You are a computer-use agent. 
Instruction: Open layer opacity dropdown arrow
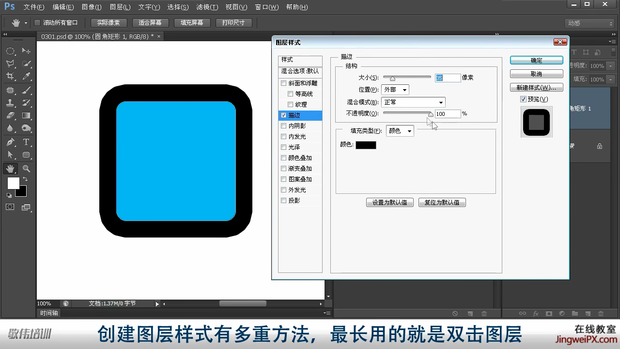click(x=611, y=66)
